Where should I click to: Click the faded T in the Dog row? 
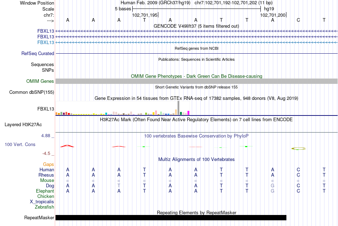(119, 185)
